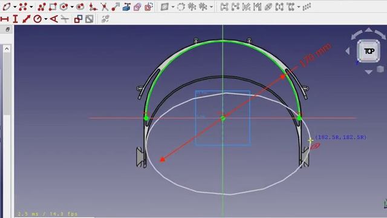Viewport: 387px width, 218px height.
Task: Expand the regular polygon dropdown arrow
Action: click(x=72, y=7)
